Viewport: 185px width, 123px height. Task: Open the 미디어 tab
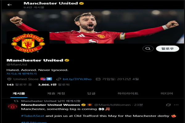point(167,93)
